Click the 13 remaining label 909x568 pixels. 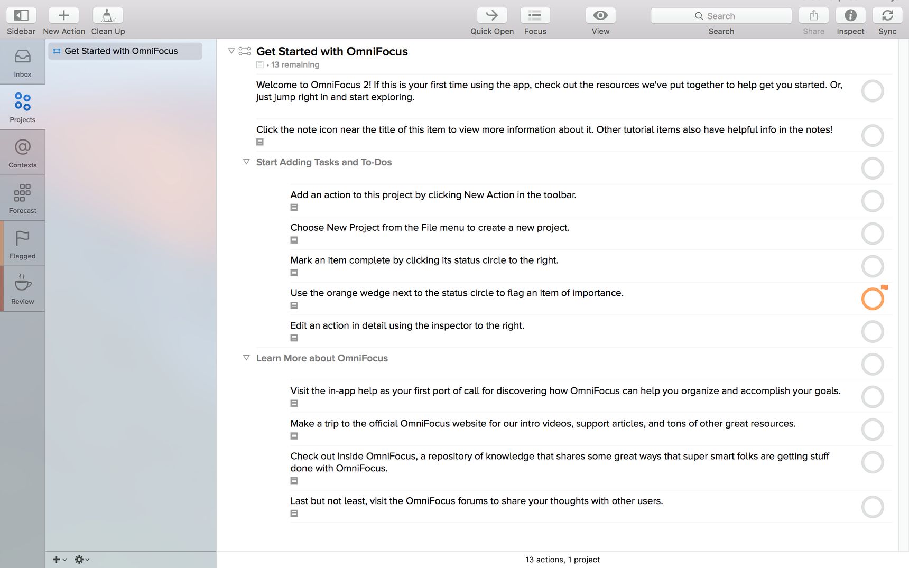[x=295, y=64]
